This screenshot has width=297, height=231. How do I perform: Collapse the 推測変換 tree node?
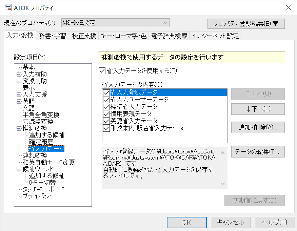19,129
